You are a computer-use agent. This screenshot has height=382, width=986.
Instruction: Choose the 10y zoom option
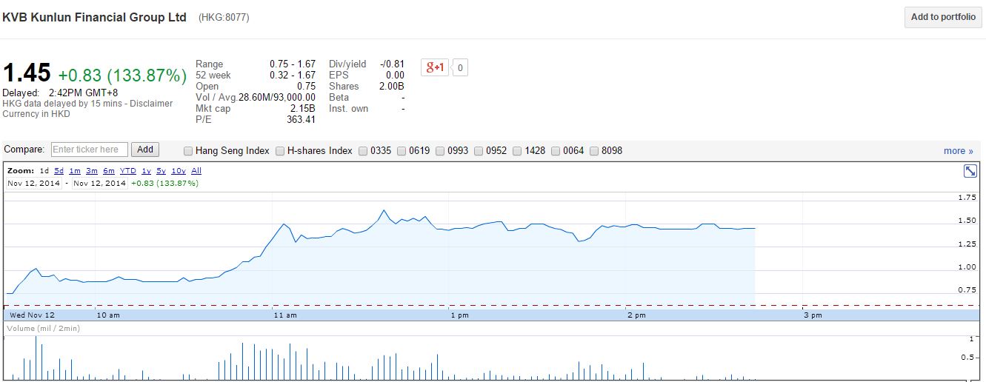tap(178, 171)
